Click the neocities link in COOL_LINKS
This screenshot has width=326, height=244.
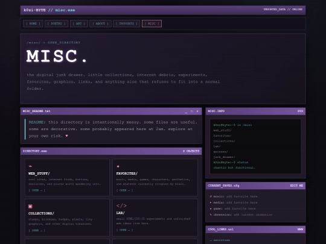tap(222, 240)
